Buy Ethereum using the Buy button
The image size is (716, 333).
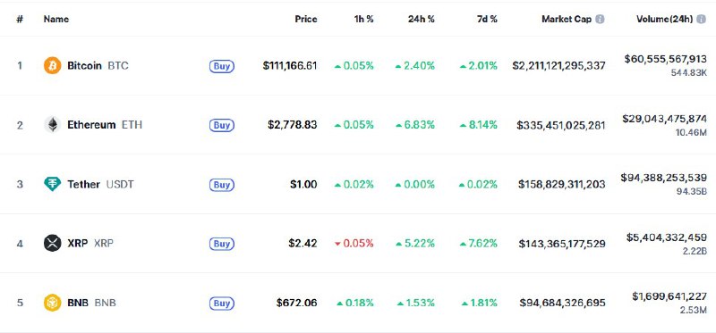click(222, 125)
